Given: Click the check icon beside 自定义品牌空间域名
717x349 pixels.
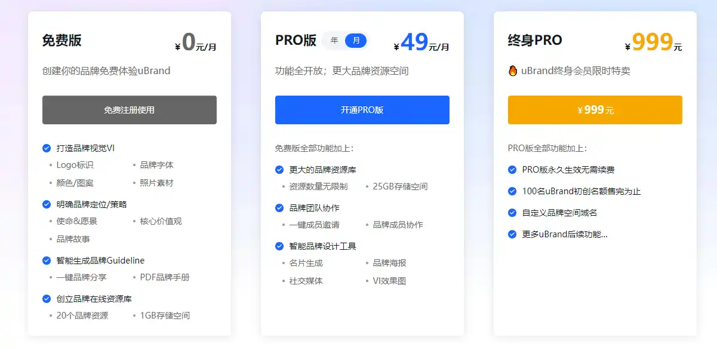Looking at the screenshot, I should click(512, 213).
